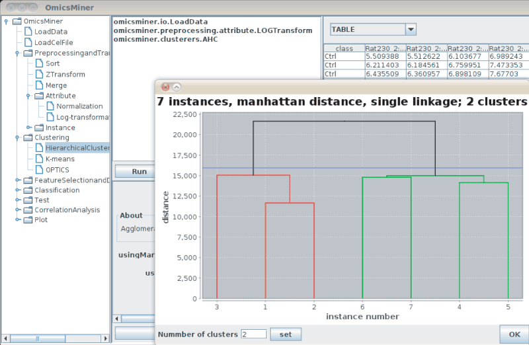Click the Number of clusters input field

coord(254,334)
